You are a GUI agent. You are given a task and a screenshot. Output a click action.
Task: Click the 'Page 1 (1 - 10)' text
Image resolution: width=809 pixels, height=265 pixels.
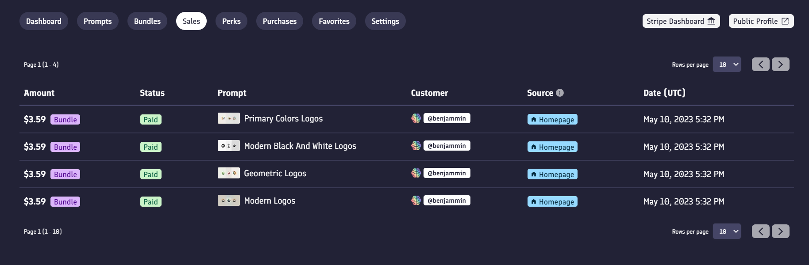[43, 231]
